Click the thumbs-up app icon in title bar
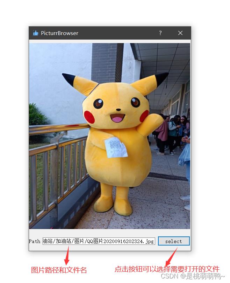This screenshot has width=230, height=283. coord(36,33)
